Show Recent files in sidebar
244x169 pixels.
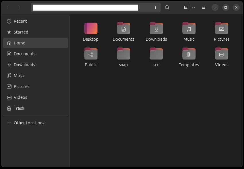[36, 21]
